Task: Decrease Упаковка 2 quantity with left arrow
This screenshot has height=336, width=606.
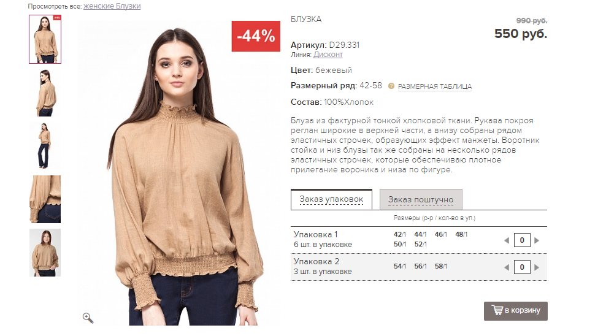Action: click(x=507, y=267)
